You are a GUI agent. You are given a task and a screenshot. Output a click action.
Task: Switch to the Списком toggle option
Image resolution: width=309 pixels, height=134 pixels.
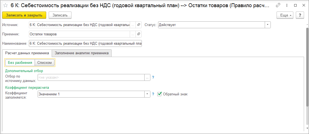click(45, 63)
